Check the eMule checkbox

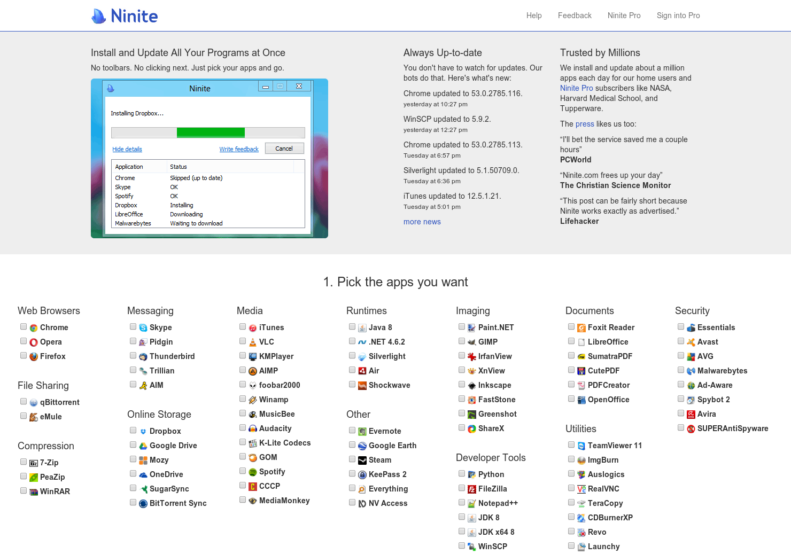click(x=24, y=416)
